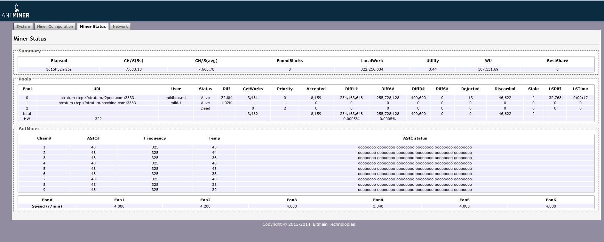The height and width of the screenshot is (242, 604).
Task: Click total GetWorks value 3,482
Action: [253, 114]
